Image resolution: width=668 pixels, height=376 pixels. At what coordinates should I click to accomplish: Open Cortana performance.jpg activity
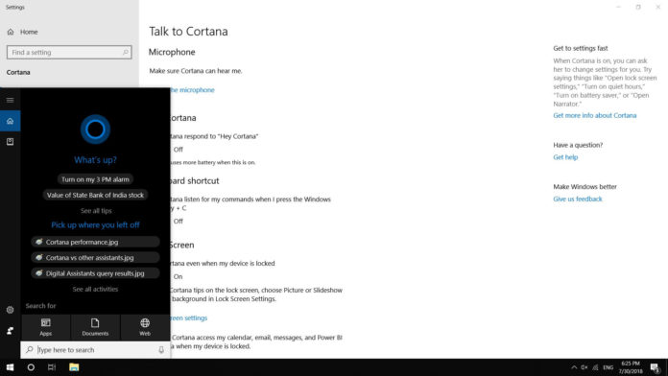pyautogui.click(x=95, y=242)
